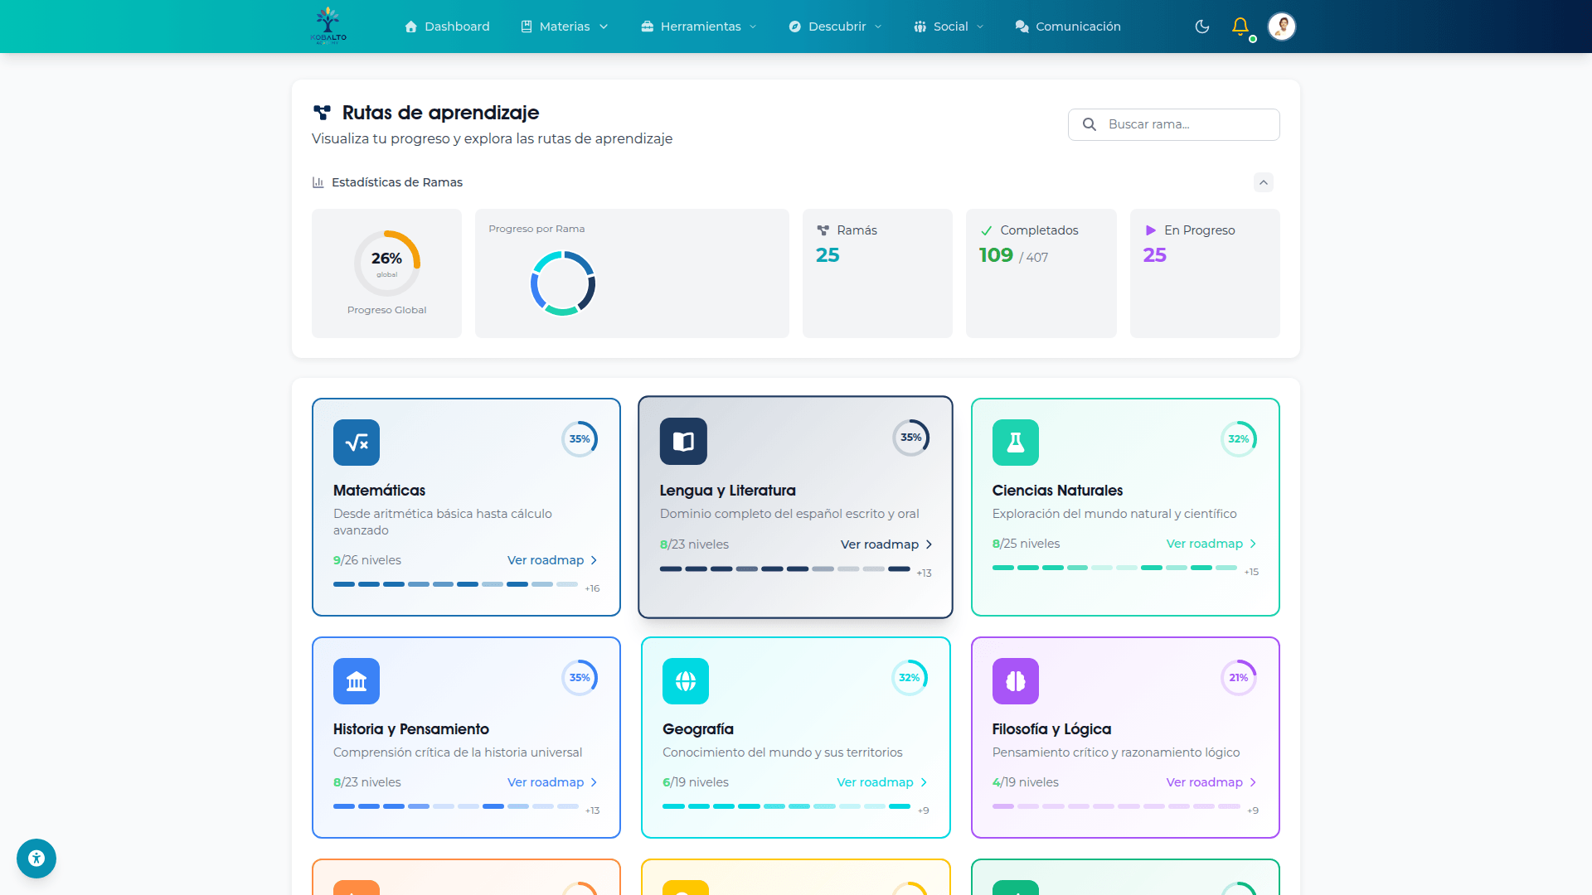Click the Filosofía y Lógica brain icon
Image resolution: width=1592 pixels, height=895 pixels.
tap(1016, 681)
